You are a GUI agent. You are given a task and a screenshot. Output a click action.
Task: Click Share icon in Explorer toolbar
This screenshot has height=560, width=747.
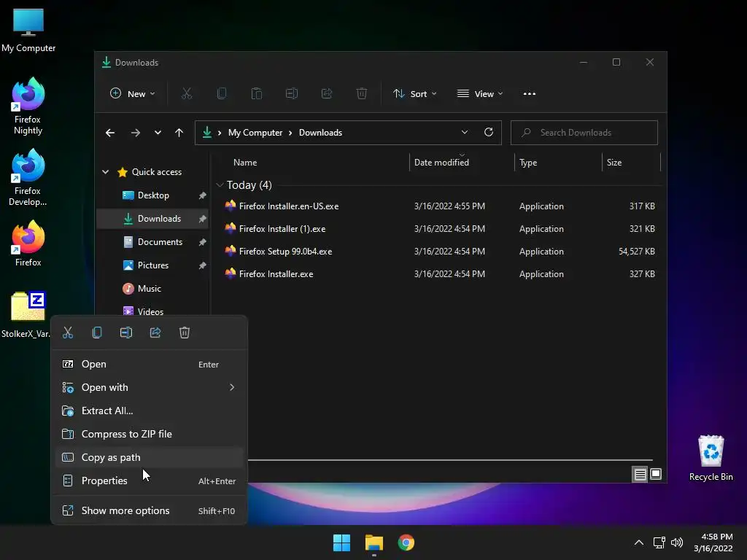click(x=327, y=94)
